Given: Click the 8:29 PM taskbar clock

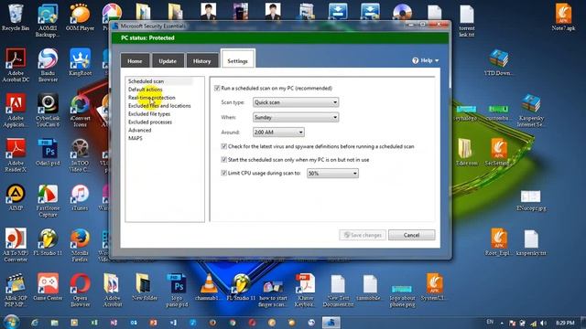Looking at the screenshot, I should (x=565, y=323).
